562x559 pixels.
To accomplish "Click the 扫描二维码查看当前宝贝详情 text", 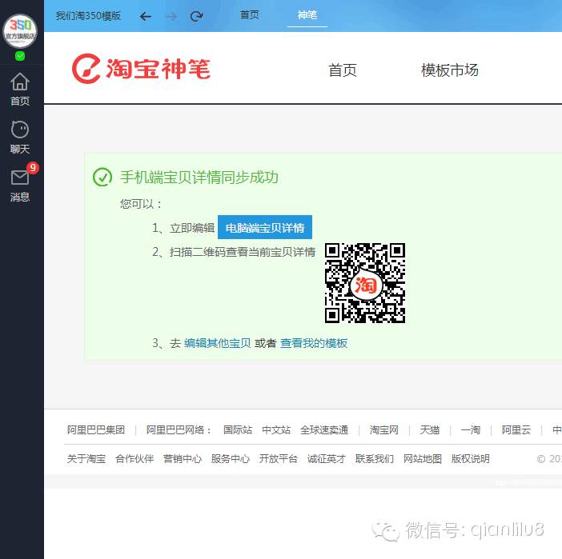I will [243, 252].
